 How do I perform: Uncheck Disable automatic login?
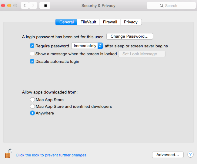tap(32, 61)
